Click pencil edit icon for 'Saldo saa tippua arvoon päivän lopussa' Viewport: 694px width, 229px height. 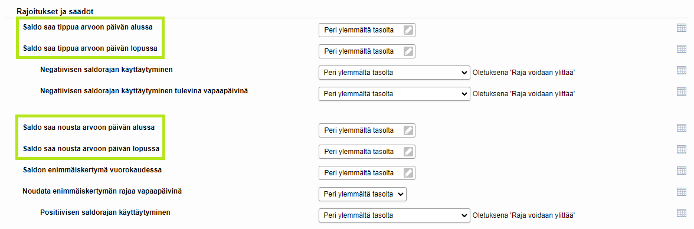(x=408, y=51)
